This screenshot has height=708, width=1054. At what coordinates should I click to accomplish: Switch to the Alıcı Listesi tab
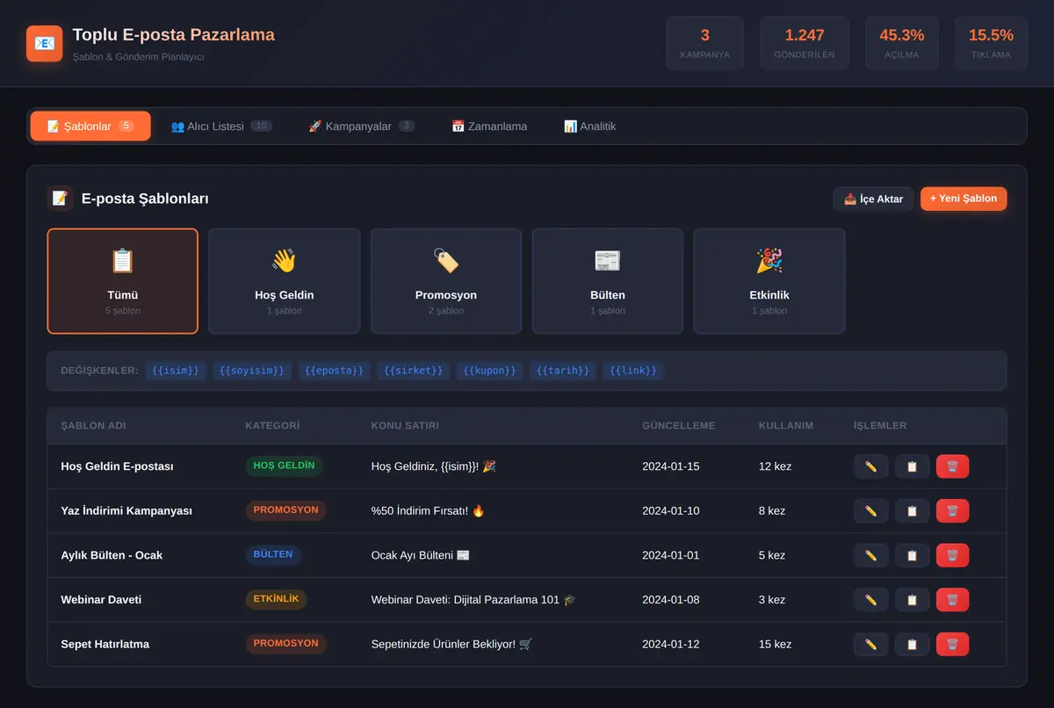(x=221, y=126)
